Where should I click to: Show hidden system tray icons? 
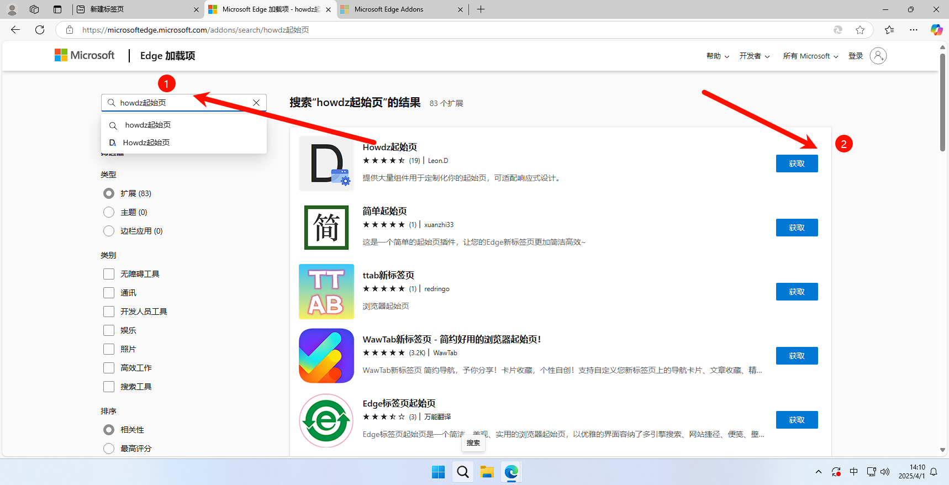[x=819, y=472]
